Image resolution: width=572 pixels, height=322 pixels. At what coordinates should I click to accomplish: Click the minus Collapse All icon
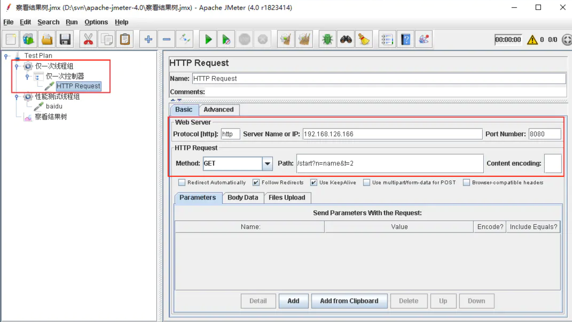point(166,40)
